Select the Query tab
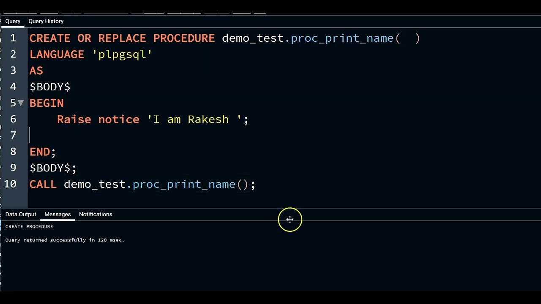Viewport: 541px width, 304px height. pos(13,21)
